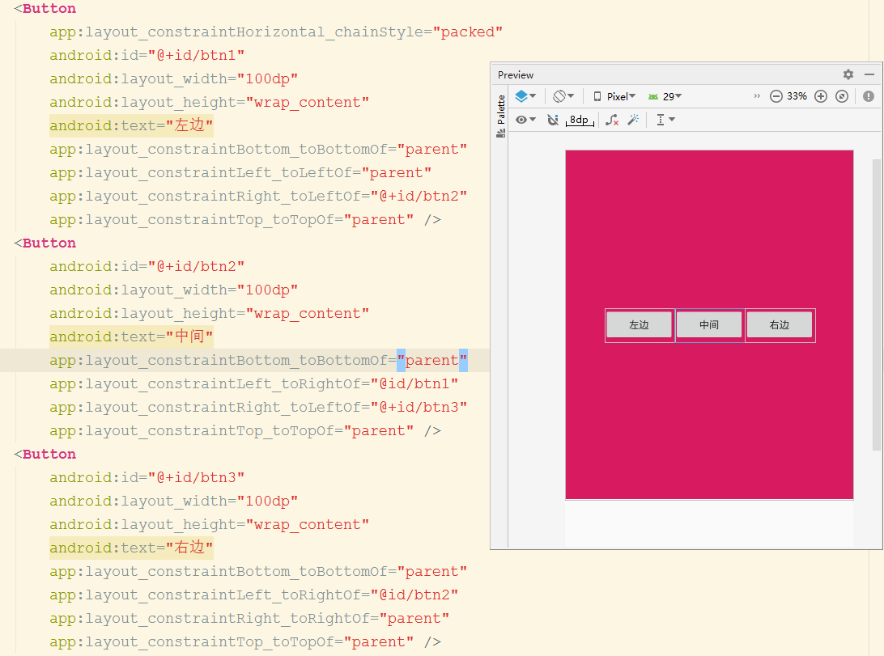Open the design surface layers dropdown
The width and height of the screenshot is (884, 656).
point(525,96)
